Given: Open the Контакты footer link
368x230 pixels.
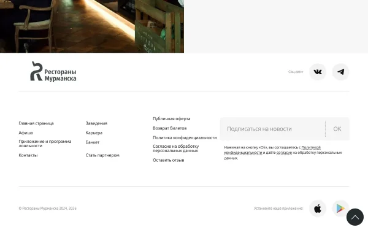Looking at the screenshot, I should point(28,155).
